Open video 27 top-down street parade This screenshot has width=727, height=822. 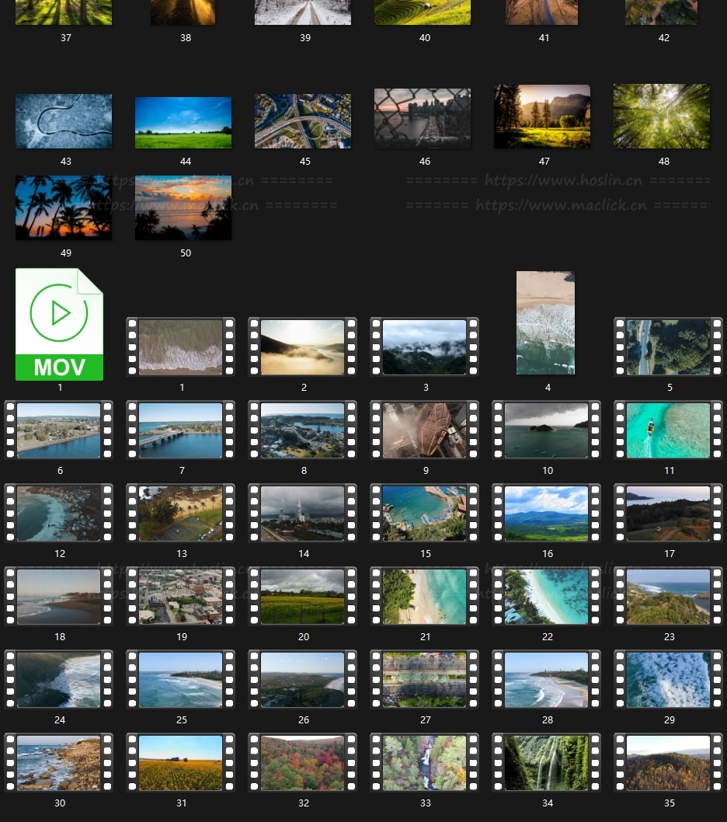point(425,679)
